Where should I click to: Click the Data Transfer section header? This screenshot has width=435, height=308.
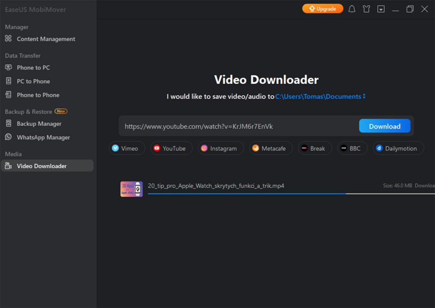coord(23,56)
